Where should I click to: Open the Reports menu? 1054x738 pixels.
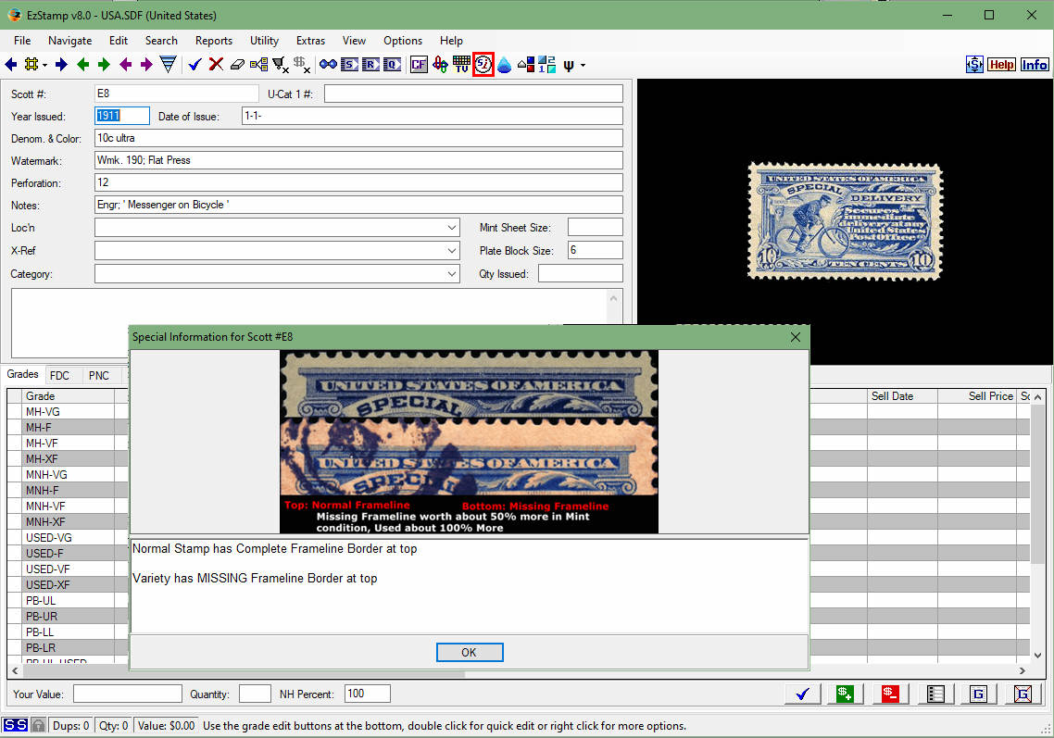[214, 41]
